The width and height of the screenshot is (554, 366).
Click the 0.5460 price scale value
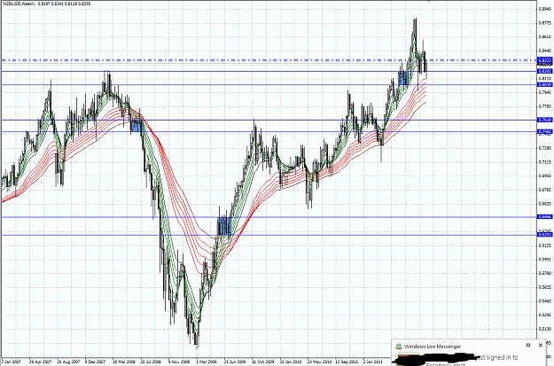pos(545,301)
